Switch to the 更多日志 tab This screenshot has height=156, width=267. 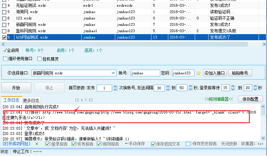coord(31,100)
